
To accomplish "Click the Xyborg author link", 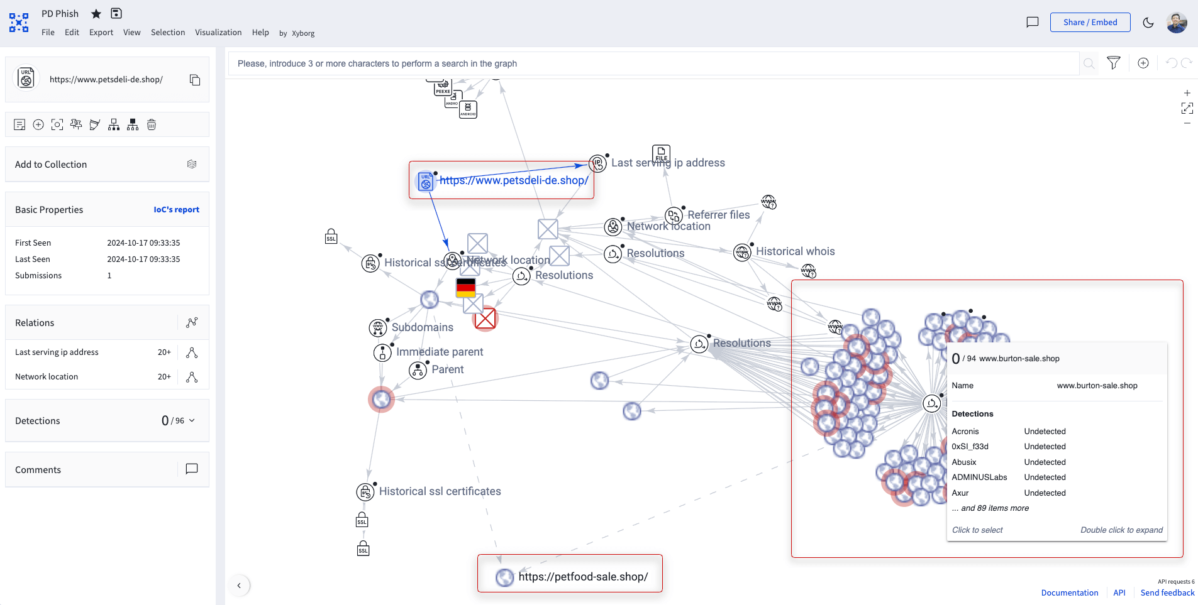I will [303, 33].
